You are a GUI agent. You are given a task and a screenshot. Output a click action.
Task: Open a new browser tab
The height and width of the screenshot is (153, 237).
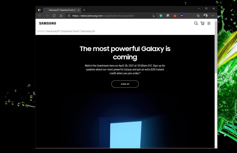(84, 10)
